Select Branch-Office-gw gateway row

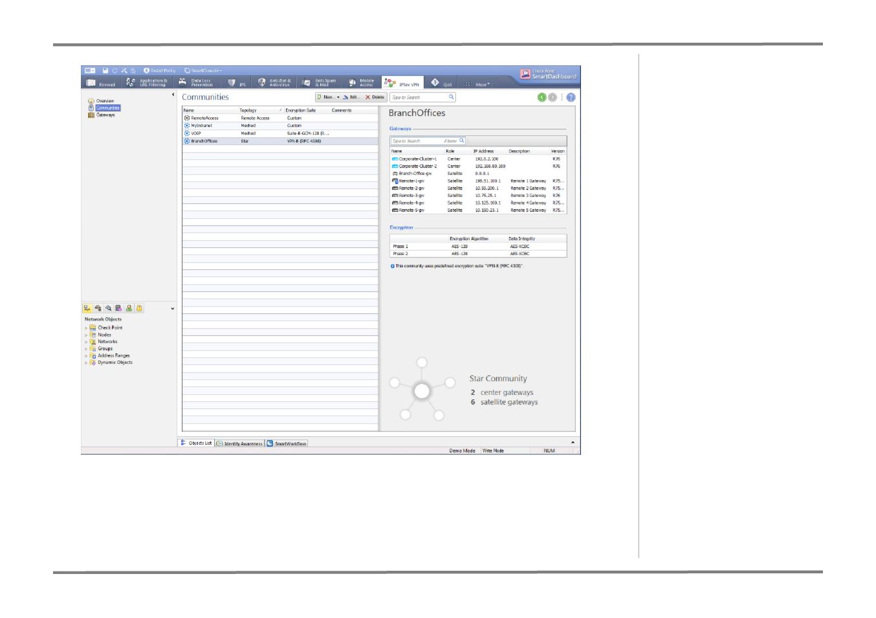(x=478, y=173)
